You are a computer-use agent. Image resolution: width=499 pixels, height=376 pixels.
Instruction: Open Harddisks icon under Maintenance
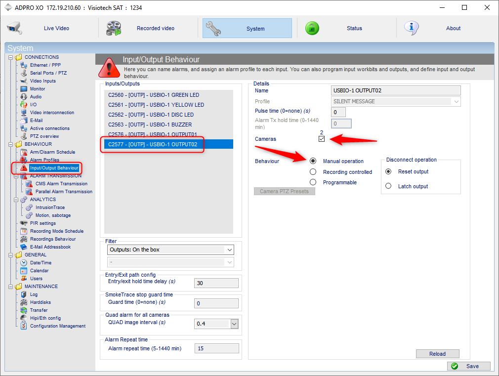tap(24, 302)
